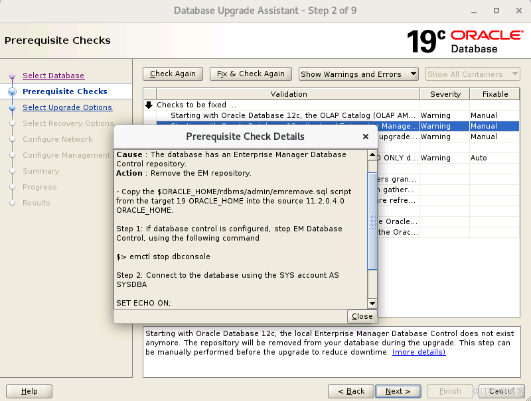Image resolution: width=531 pixels, height=401 pixels.
Task: Click the < Back button
Action: pos(351,391)
